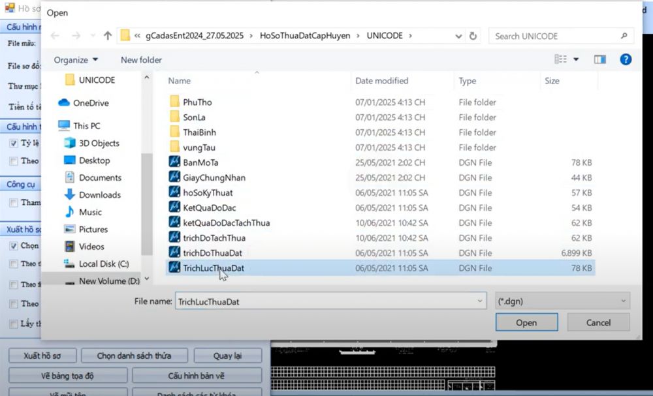Click the Search UNICODE input field
The image size is (653, 396).
pos(555,36)
